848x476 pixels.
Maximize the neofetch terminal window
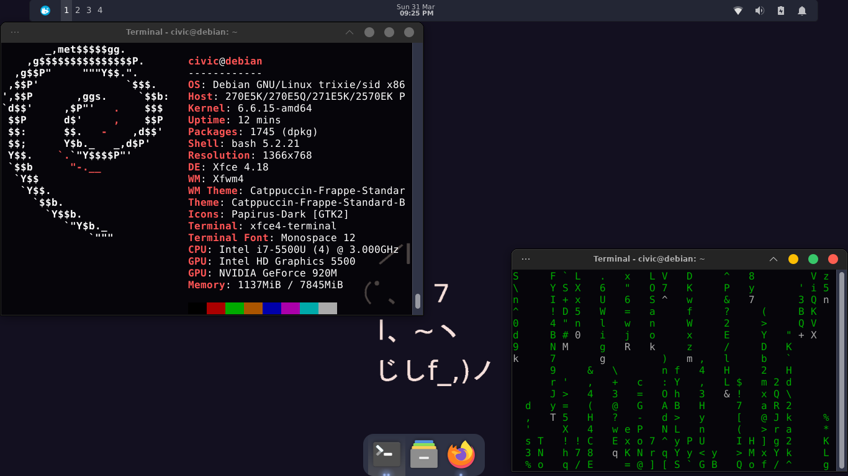[389, 32]
